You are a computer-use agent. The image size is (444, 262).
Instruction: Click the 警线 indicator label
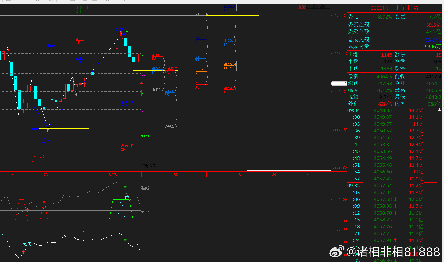145,188
